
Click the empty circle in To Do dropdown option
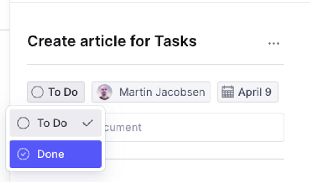point(23,123)
